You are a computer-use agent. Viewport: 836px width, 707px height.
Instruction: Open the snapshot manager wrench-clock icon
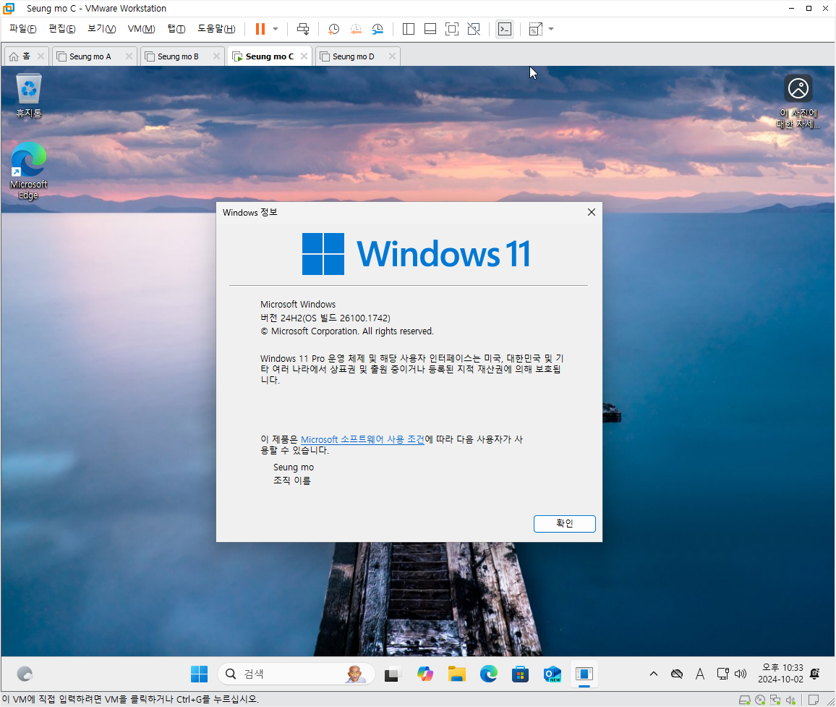pyautogui.click(x=378, y=29)
